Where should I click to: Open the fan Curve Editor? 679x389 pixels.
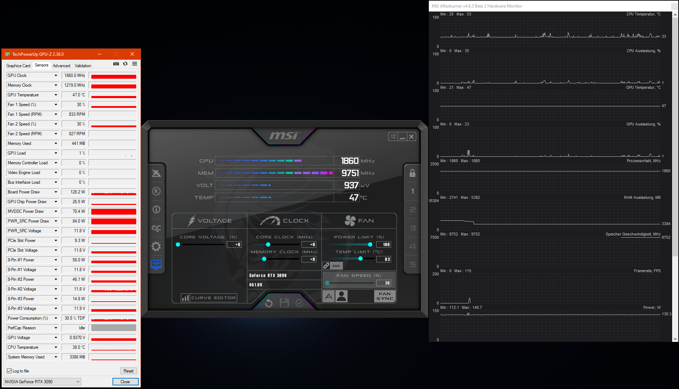coord(209,298)
